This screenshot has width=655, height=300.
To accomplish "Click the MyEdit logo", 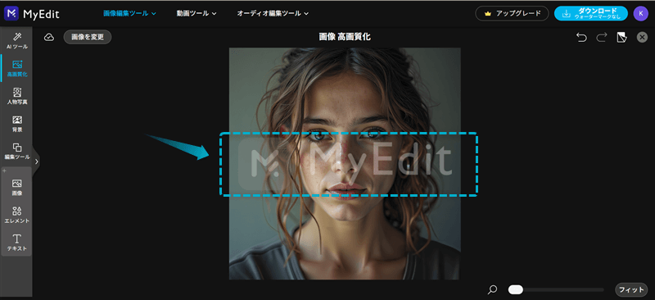I will pyautogui.click(x=32, y=14).
